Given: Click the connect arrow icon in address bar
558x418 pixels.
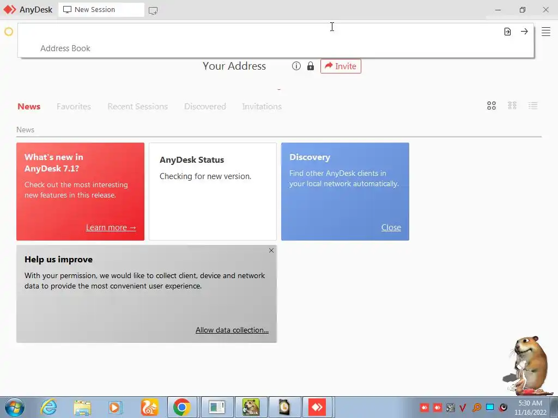Looking at the screenshot, I should [524, 31].
